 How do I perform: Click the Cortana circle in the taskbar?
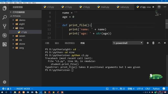(6, 92)
